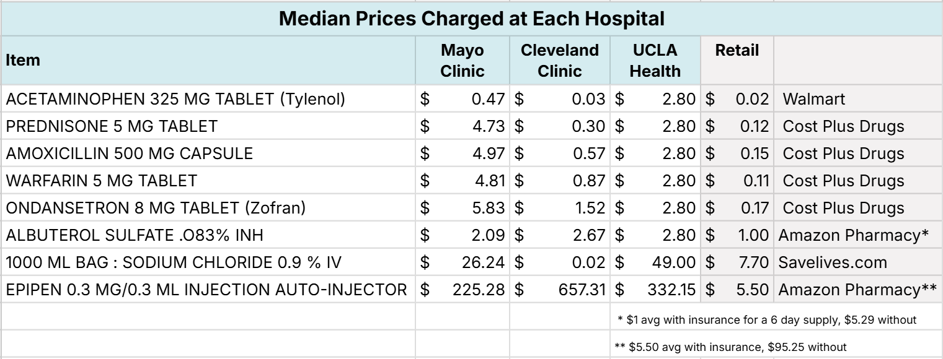Select the "Mayo Clinic" column header
Screen dimensions: 943x359
tap(462, 60)
